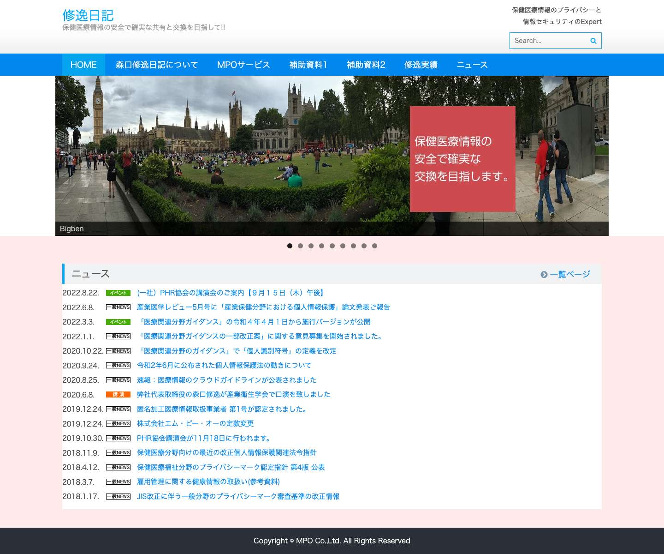Select the sixth slideshow pagination dot
Viewport: 664px width, 554px height.
pos(343,246)
